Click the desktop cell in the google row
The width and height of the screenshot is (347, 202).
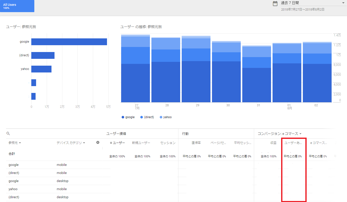63,181
